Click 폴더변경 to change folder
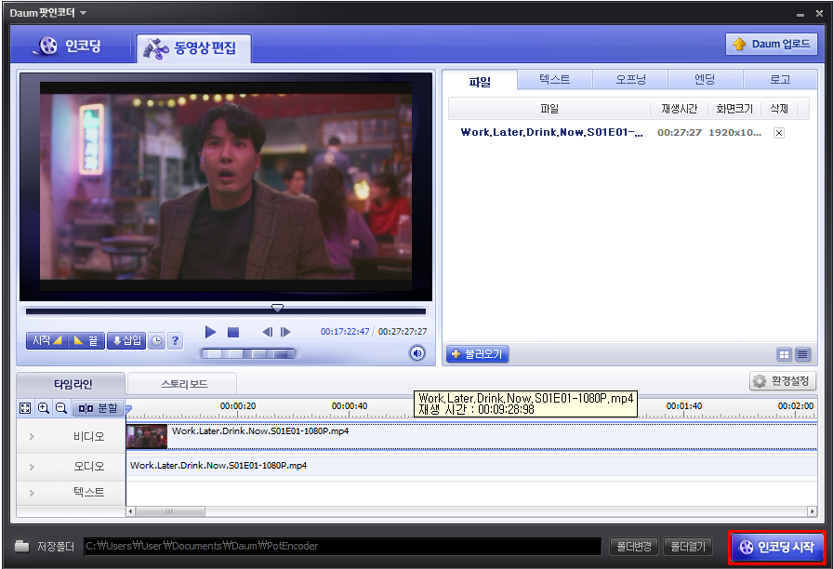 pyautogui.click(x=634, y=546)
